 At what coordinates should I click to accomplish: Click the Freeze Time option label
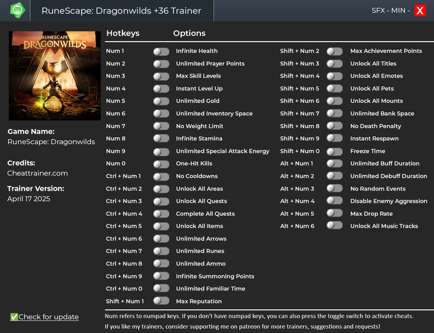(x=368, y=151)
